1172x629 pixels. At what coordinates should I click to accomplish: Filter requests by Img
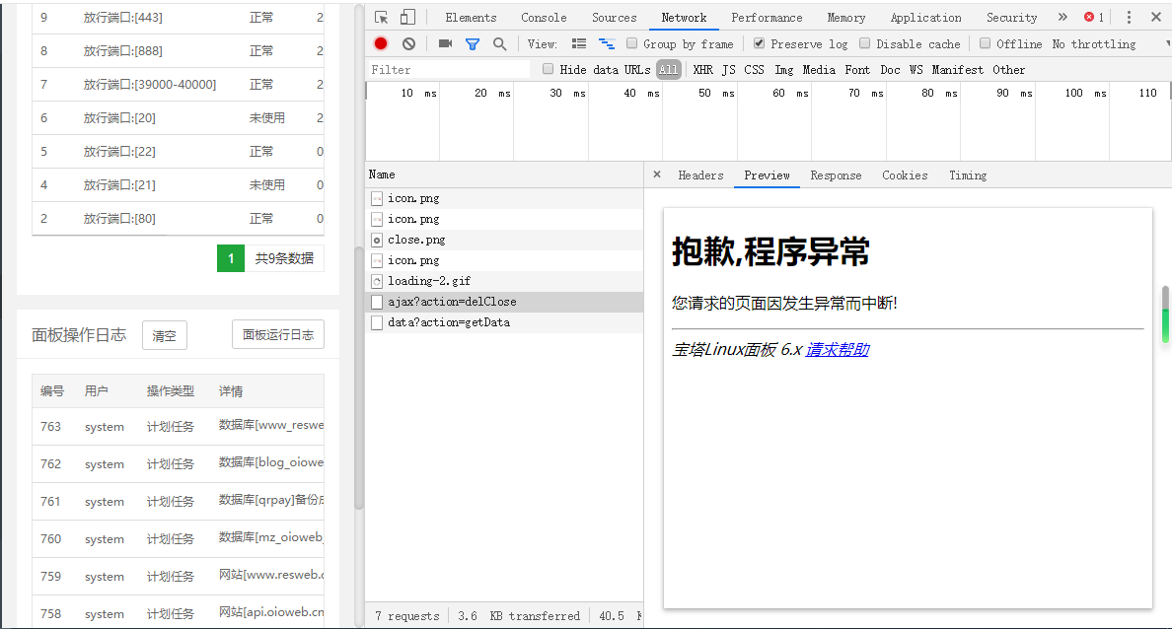[x=784, y=69]
